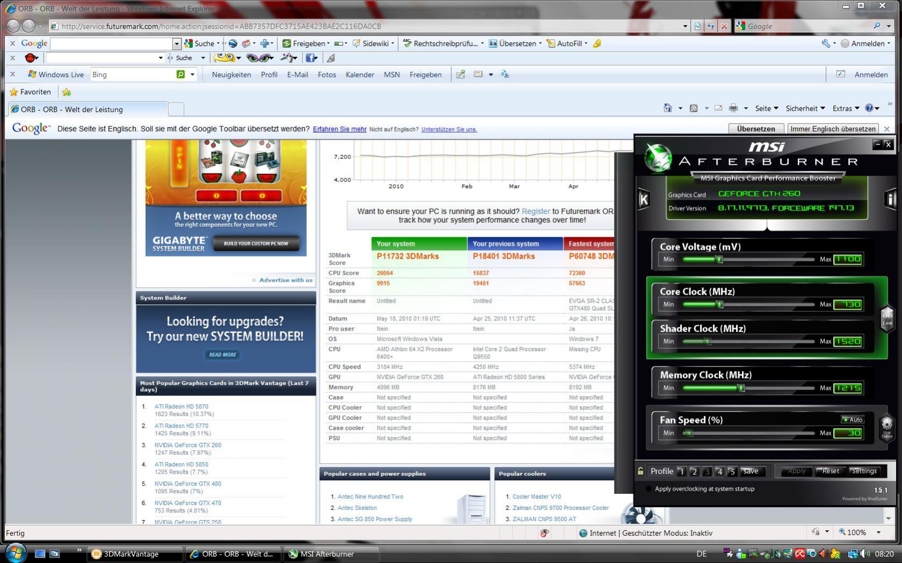This screenshot has width=902, height=563.
Task: Click the Google toolbar bookmarks icon
Action: (246, 43)
